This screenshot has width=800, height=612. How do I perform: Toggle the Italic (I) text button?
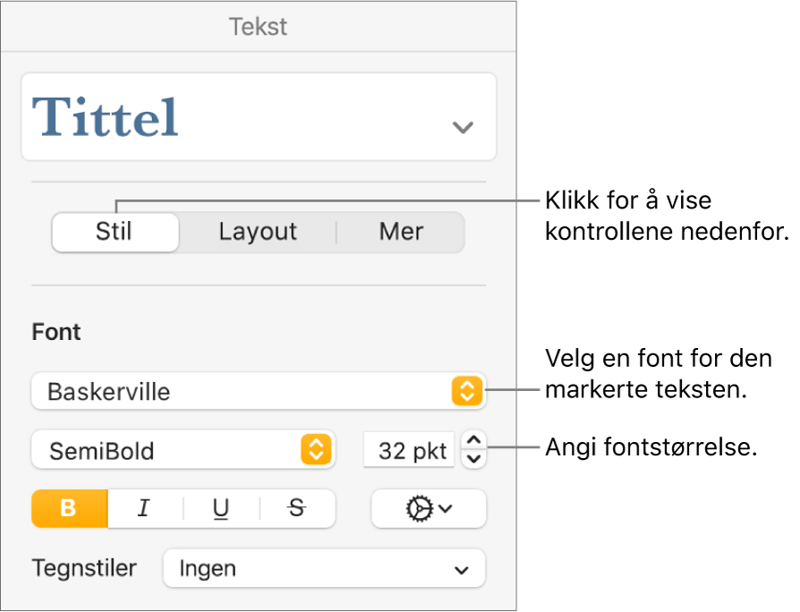145,508
